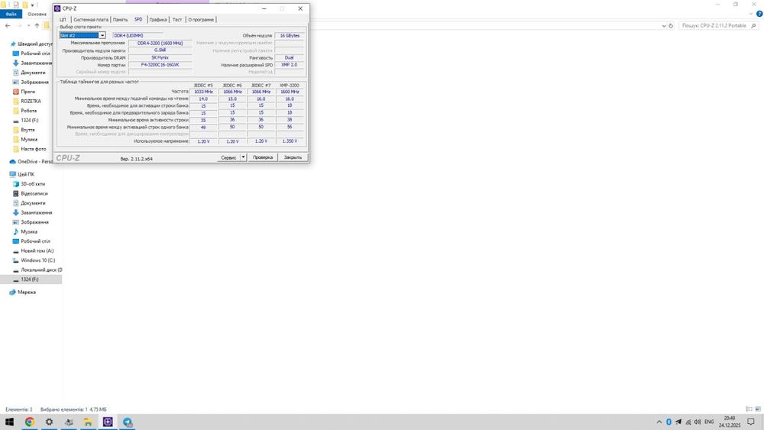Image resolution: width=764 pixels, height=430 pixels.
Task: Click the CPU-Z title bar icon
Action: [57, 8]
